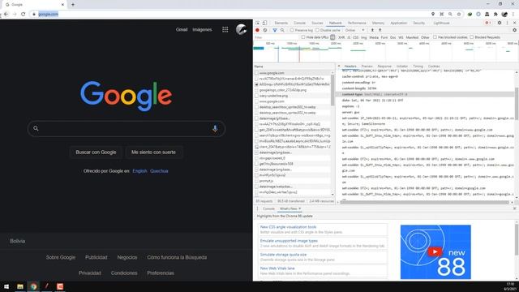The height and width of the screenshot is (292, 519).
Task: Switch to the Sources panel tab
Action: (x=317, y=23)
